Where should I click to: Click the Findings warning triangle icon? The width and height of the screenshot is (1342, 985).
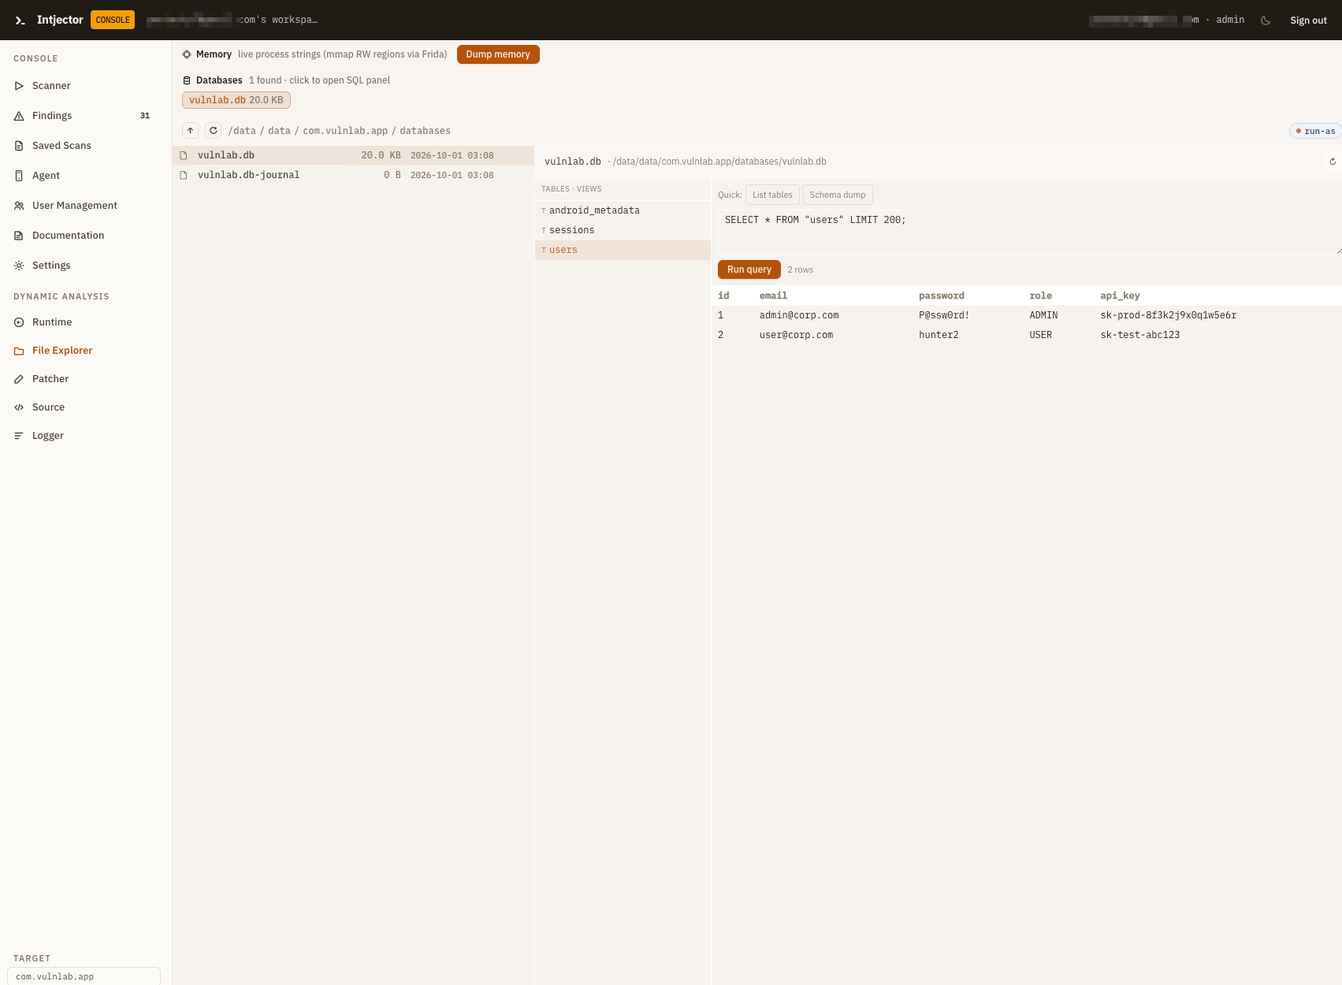pyautogui.click(x=19, y=116)
